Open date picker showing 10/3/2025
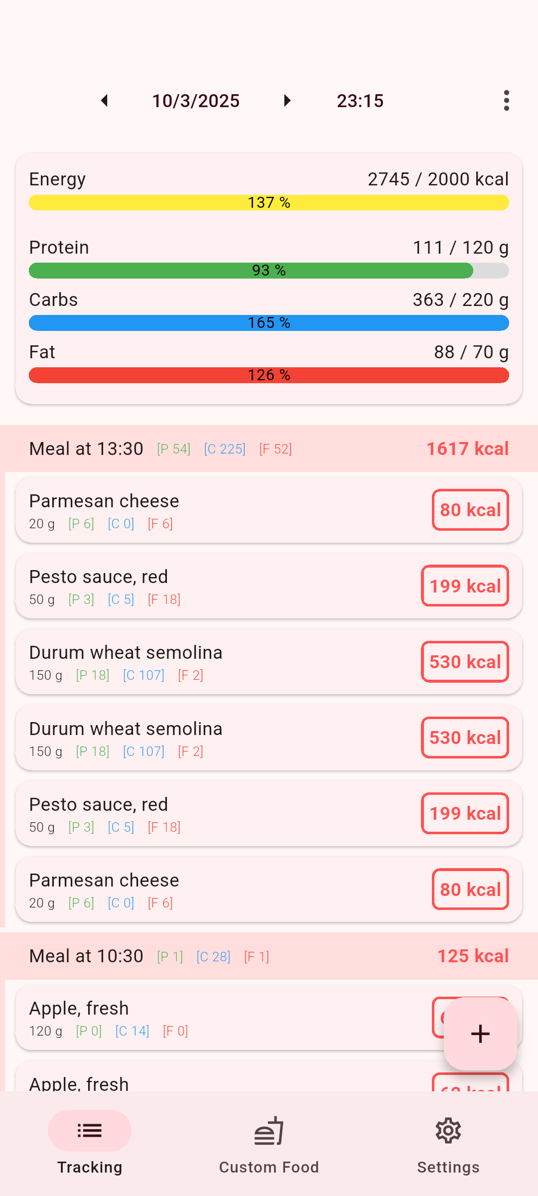 click(x=196, y=101)
